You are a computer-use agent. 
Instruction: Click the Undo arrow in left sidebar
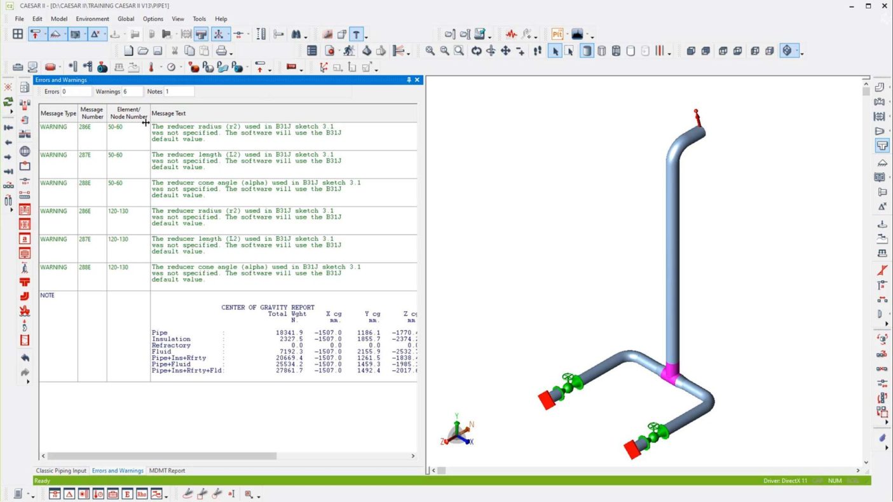point(25,358)
